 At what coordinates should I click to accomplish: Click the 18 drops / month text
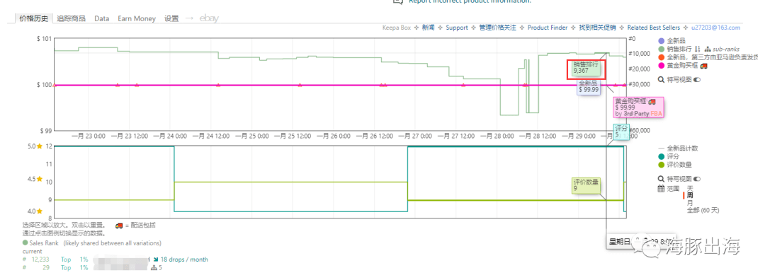click(184, 259)
